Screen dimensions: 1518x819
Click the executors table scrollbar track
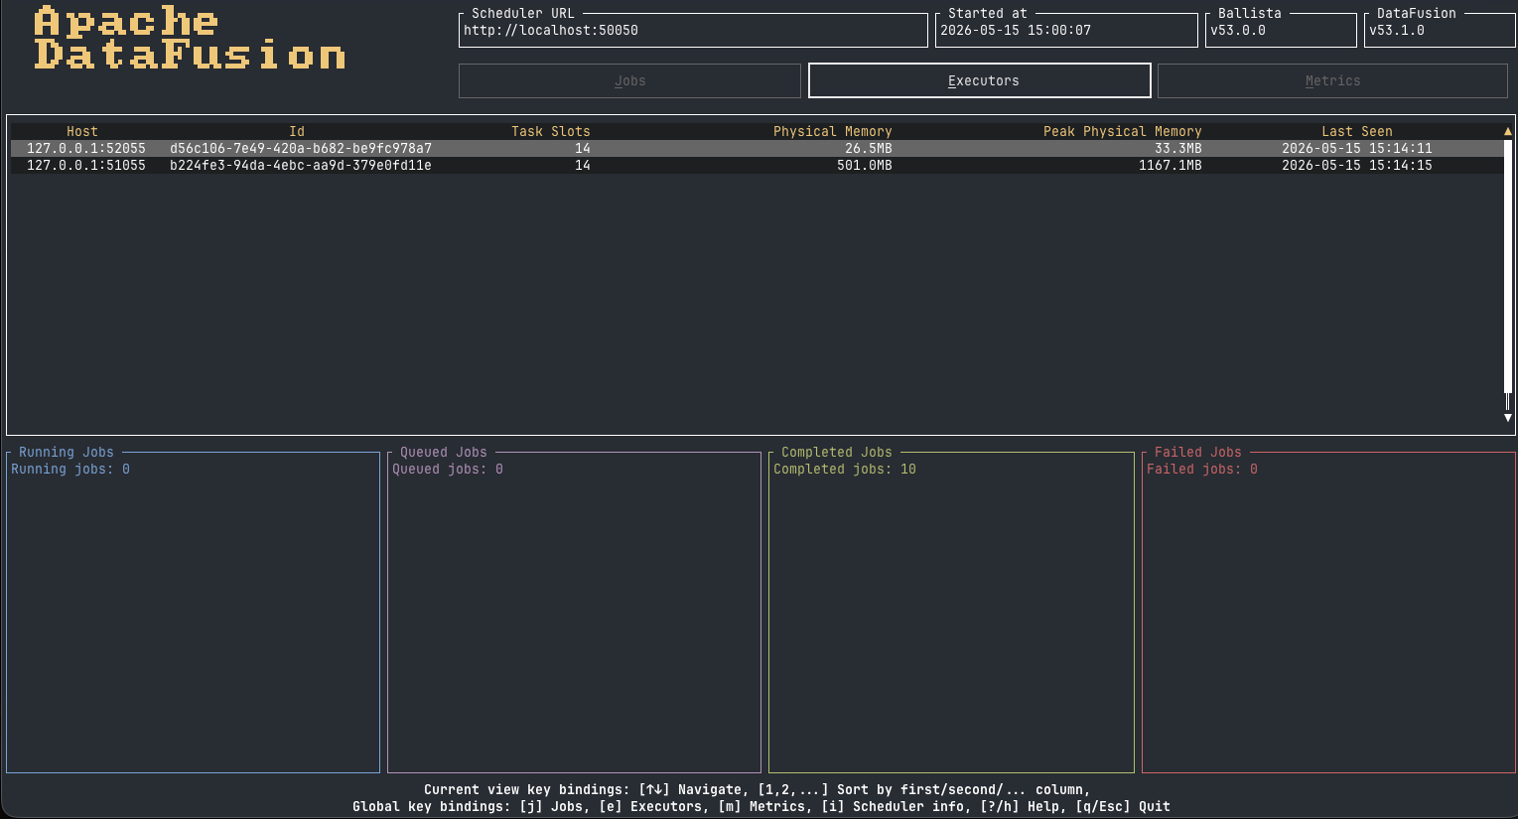pos(1507,274)
